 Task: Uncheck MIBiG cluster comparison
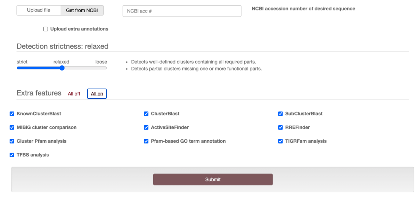tap(12, 128)
